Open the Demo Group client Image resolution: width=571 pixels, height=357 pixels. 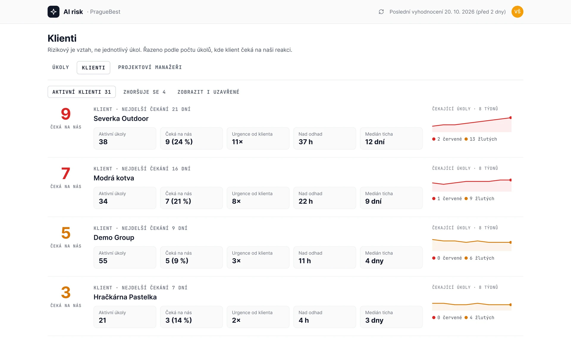[114, 237]
